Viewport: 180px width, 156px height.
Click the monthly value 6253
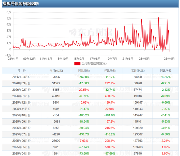56,128
